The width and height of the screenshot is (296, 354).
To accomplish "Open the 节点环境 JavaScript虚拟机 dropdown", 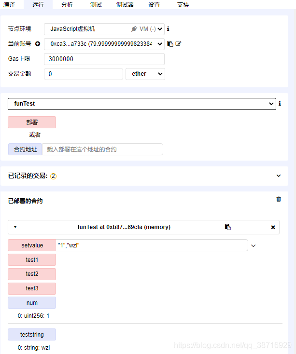I will [104, 29].
